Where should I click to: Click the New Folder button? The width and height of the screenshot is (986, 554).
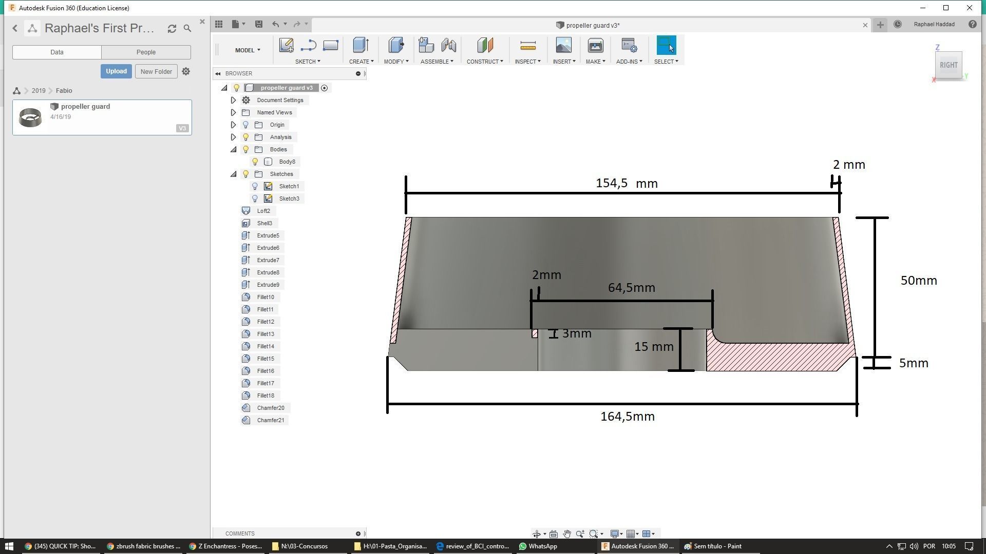tap(156, 71)
